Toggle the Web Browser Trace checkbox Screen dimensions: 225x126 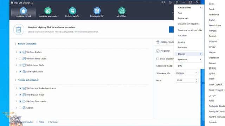[x=20, y=95]
